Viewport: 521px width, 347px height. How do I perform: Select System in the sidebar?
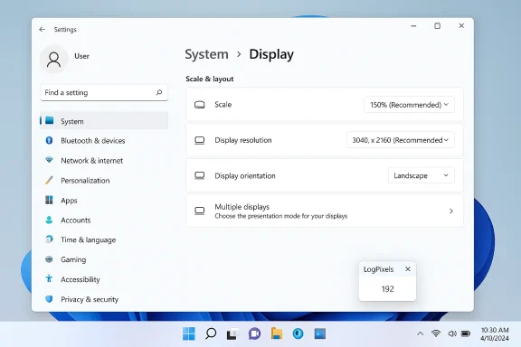point(104,121)
